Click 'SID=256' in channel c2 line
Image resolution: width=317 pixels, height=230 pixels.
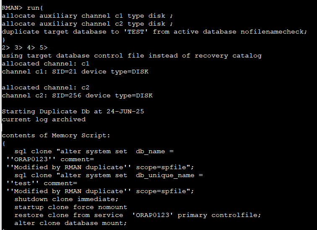pos(67,95)
